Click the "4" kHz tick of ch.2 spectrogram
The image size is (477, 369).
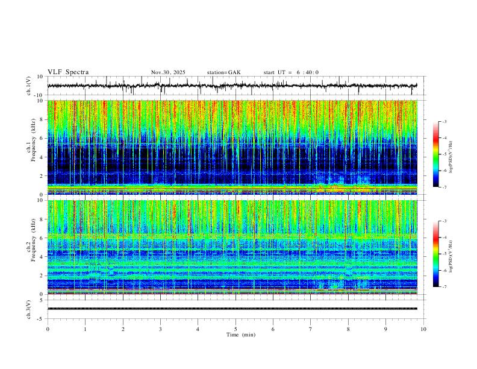coord(43,257)
